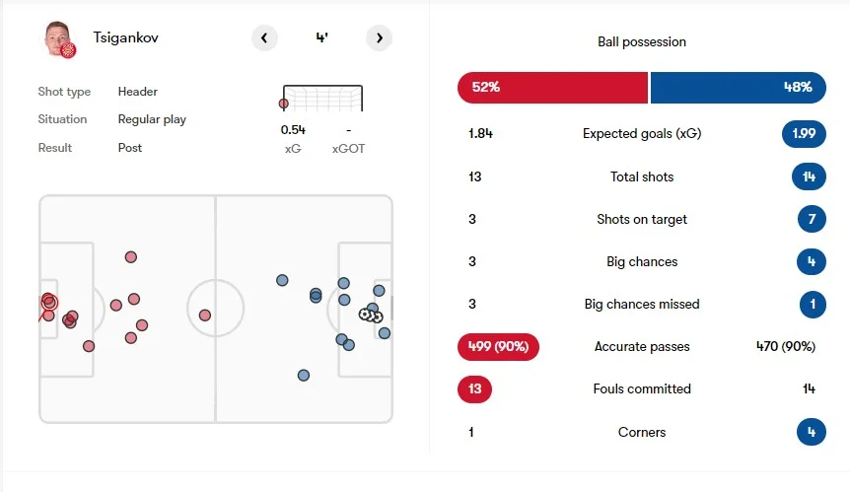The width and height of the screenshot is (850, 492).
Task: Select the lowest blue shot marker on the pitch
Action: [304, 375]
